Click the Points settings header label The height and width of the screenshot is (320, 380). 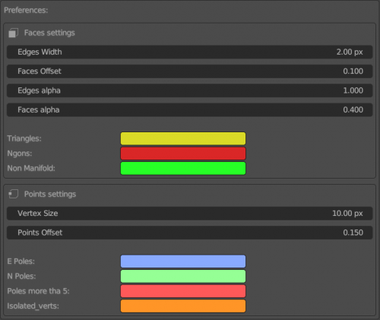click(x=50, y=194)
